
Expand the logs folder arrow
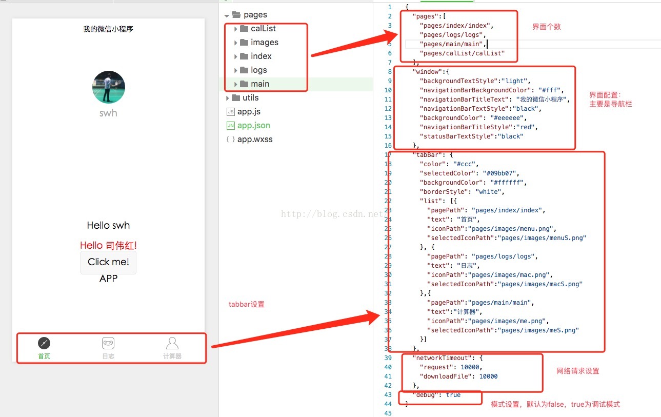[x=235, y=70]
